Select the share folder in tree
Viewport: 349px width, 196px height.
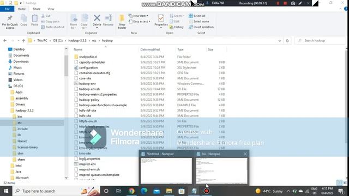pos(21,160)
